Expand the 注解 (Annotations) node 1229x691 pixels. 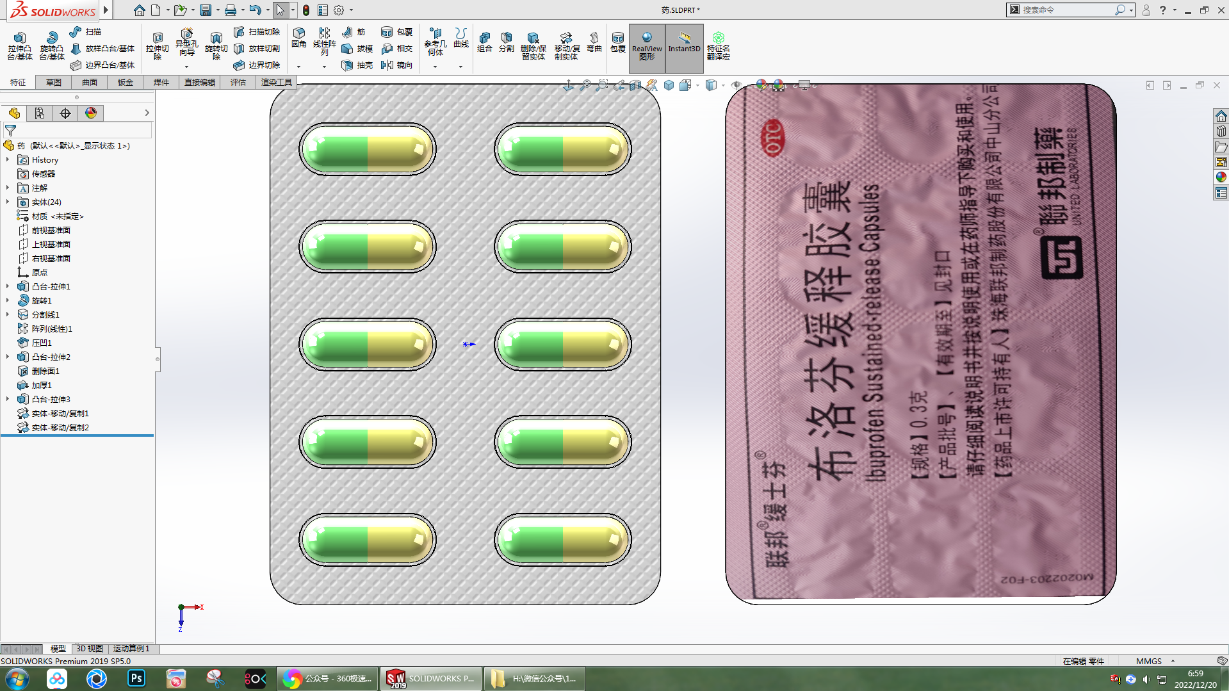tap(8, 188)
